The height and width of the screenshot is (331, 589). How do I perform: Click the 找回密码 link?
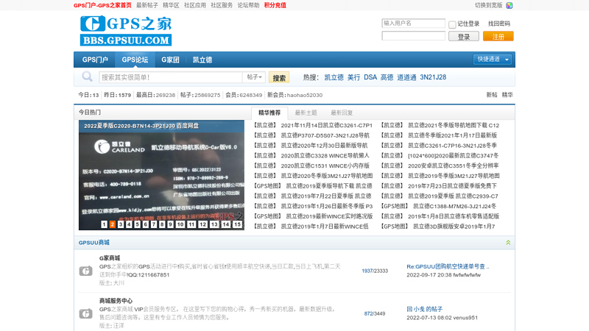(499, 24)
